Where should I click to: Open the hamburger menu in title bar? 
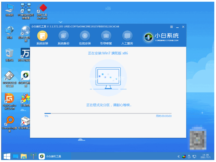point(172,27)
